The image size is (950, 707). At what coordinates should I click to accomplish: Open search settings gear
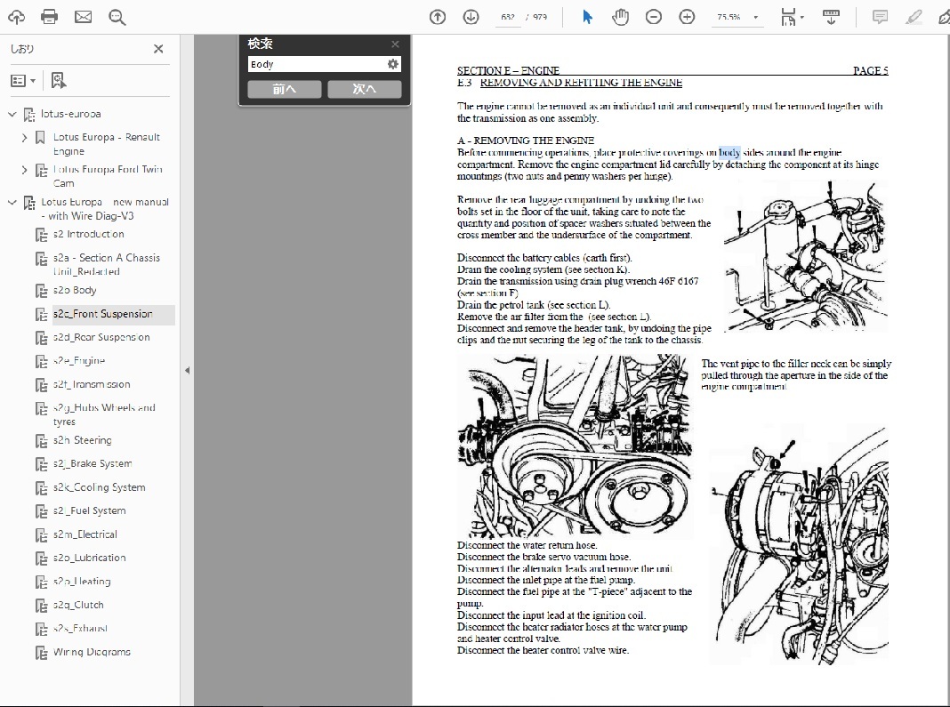pyautogui.click(x=393, y=64)
